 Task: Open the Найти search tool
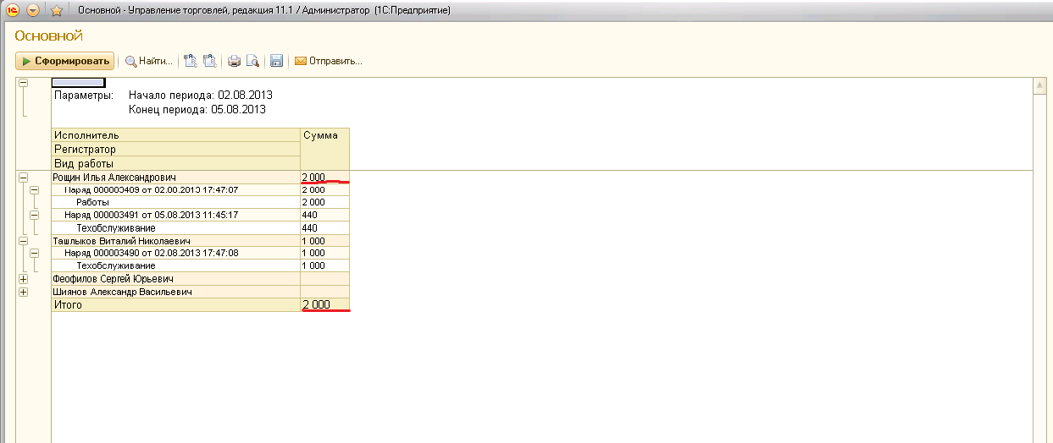coord(149,61)
